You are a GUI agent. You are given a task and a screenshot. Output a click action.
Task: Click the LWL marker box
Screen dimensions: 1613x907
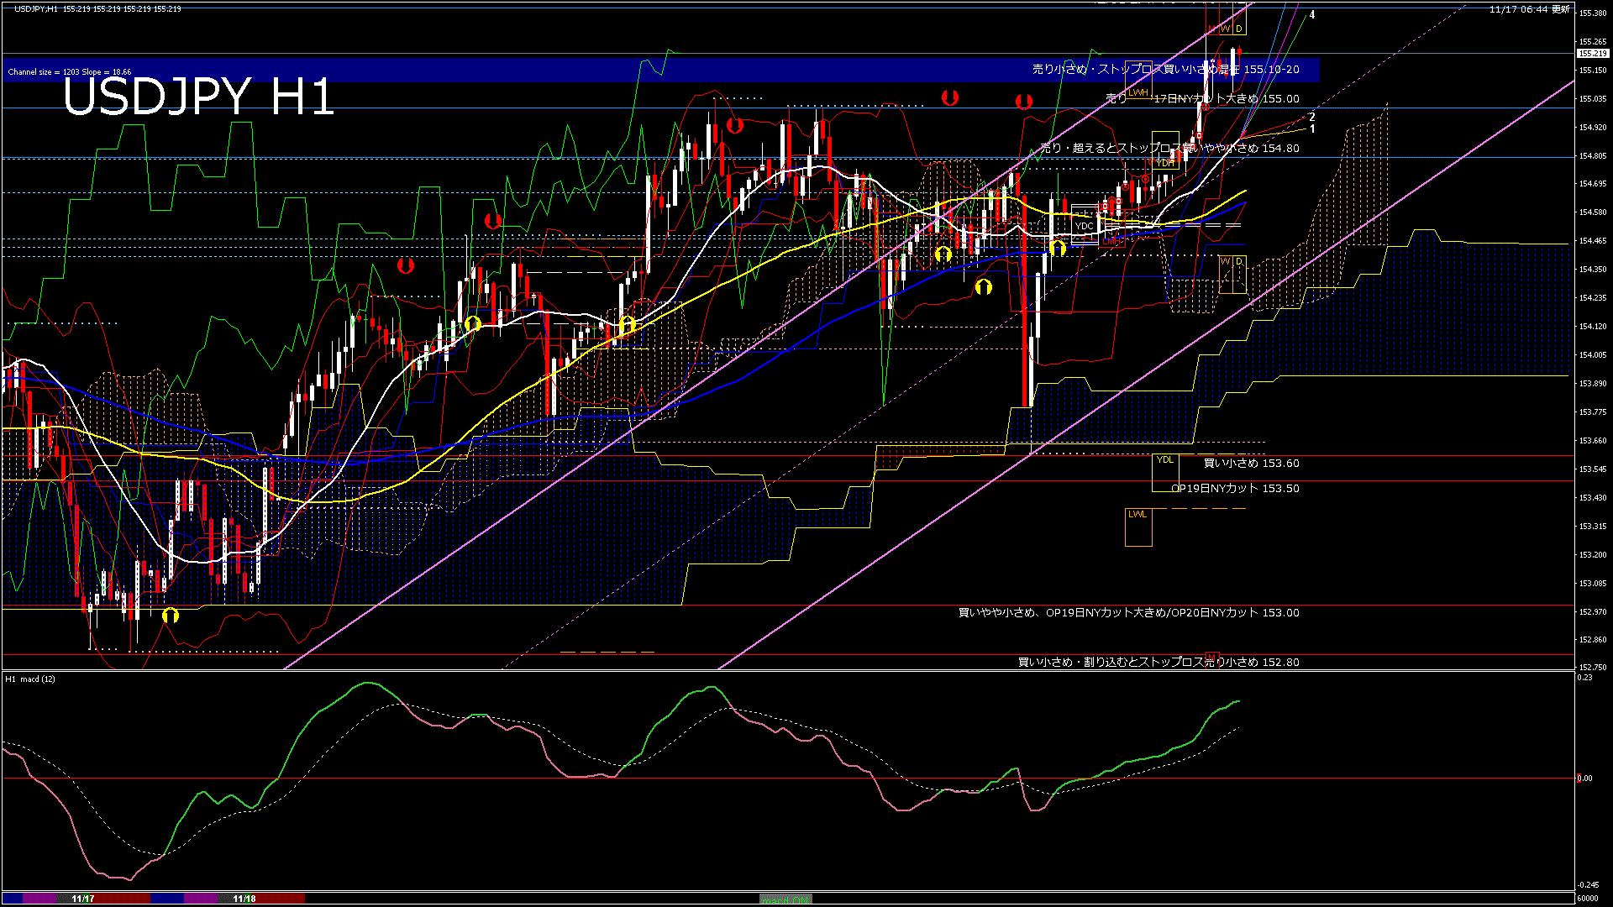click(x=1138, y=527)
